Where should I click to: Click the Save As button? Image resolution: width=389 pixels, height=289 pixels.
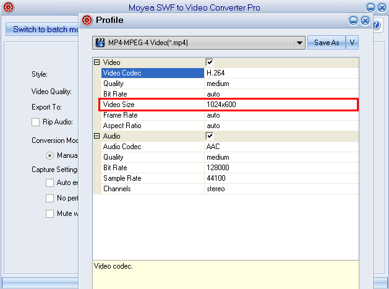point(327,43)
